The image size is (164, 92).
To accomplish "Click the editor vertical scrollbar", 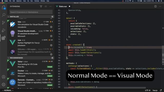I will (x=163, y=55).
